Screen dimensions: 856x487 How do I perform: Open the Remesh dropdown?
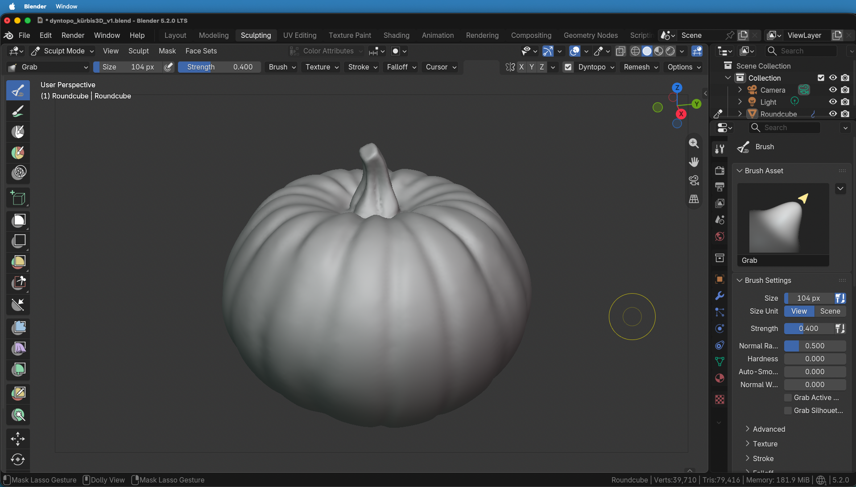click(x=641, y=67)
